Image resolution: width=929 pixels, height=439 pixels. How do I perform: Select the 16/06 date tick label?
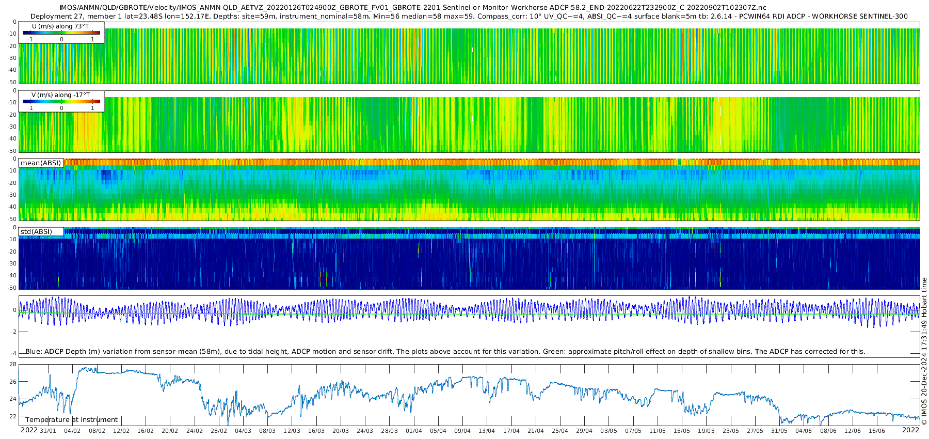point(877,431)
